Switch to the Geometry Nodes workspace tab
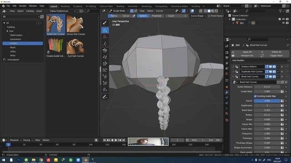Image resolution: width=291 pixels, height=163 pixels. tap(179, 6)
